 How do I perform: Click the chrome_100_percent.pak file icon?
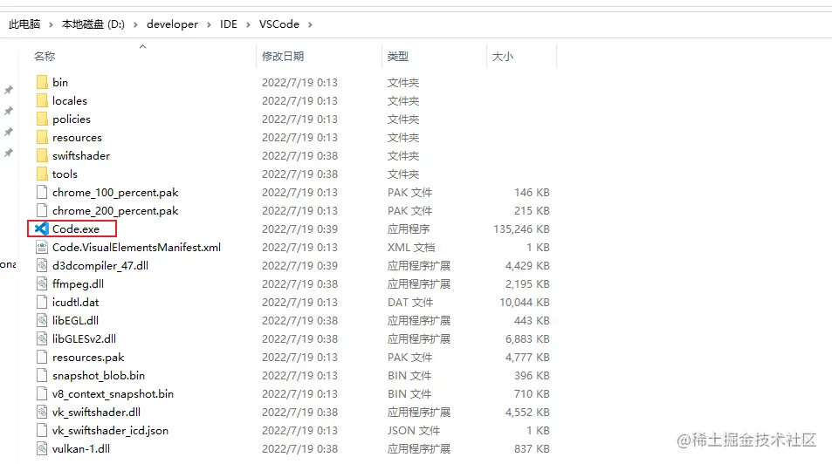click(x=42, y=193)
